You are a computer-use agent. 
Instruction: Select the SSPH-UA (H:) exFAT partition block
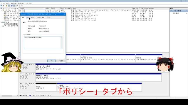(x=98, y=78)
